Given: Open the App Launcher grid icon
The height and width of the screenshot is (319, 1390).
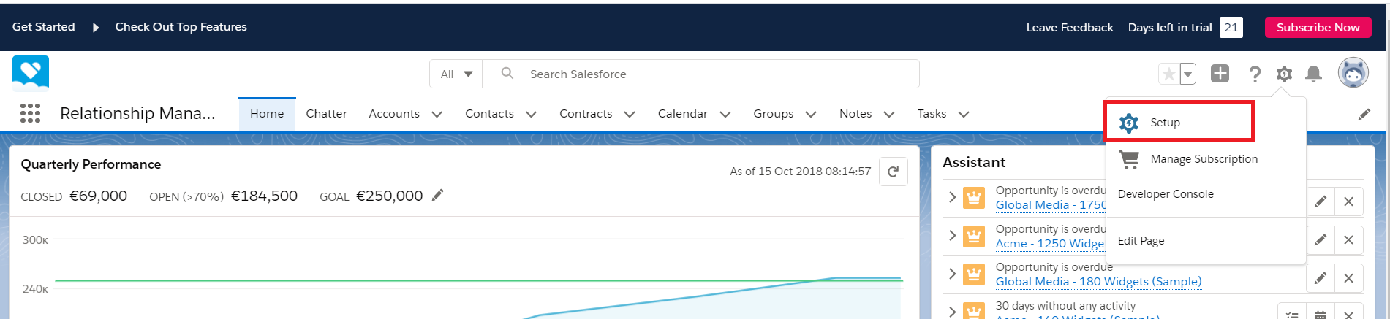Looking at the screenshot, I should pos(30,113).
